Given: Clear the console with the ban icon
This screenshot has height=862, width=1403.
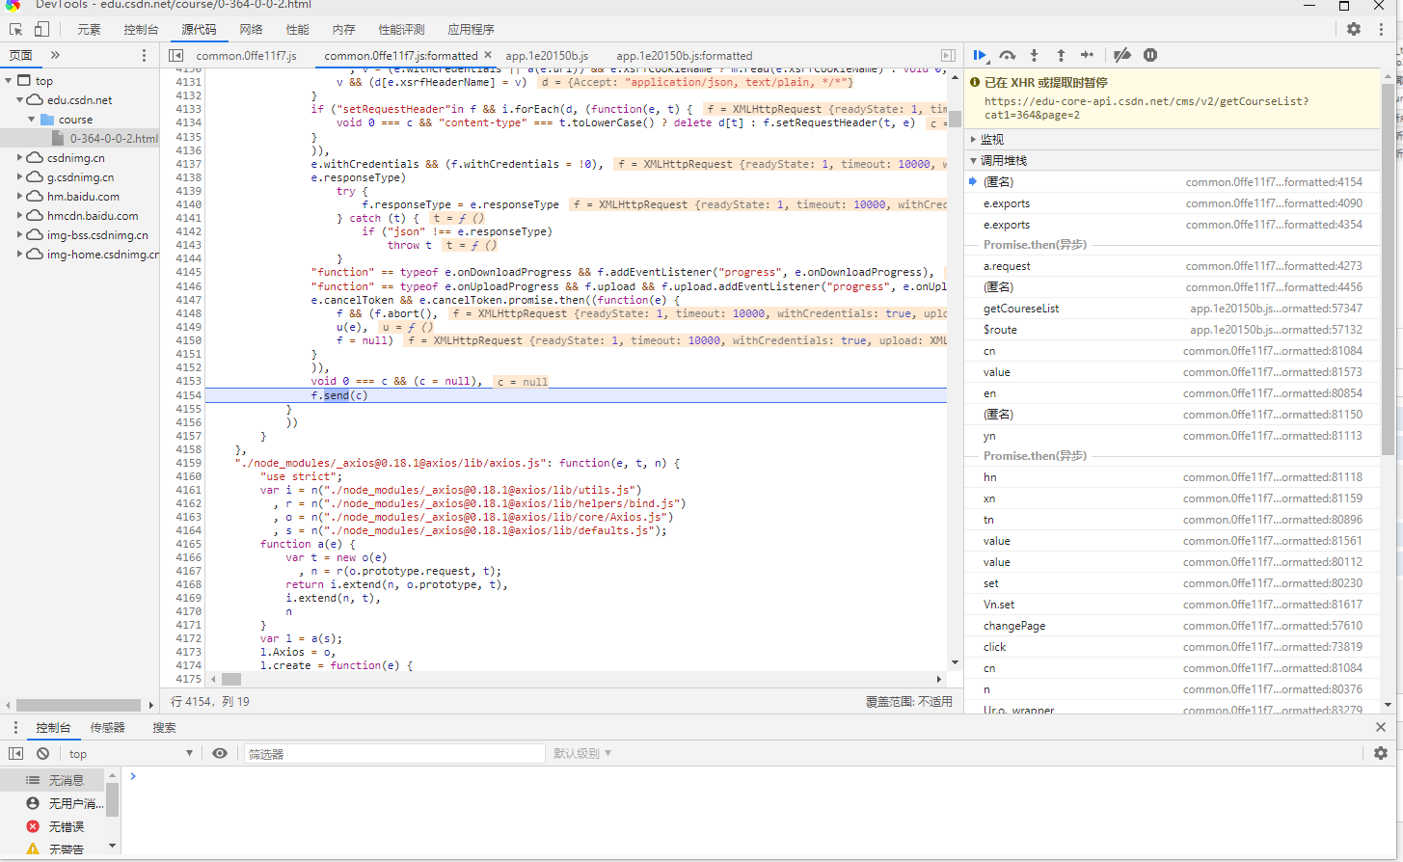Looking at the screenshot, I should coord(42,753).
